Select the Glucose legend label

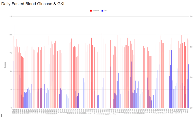[95, 11]
